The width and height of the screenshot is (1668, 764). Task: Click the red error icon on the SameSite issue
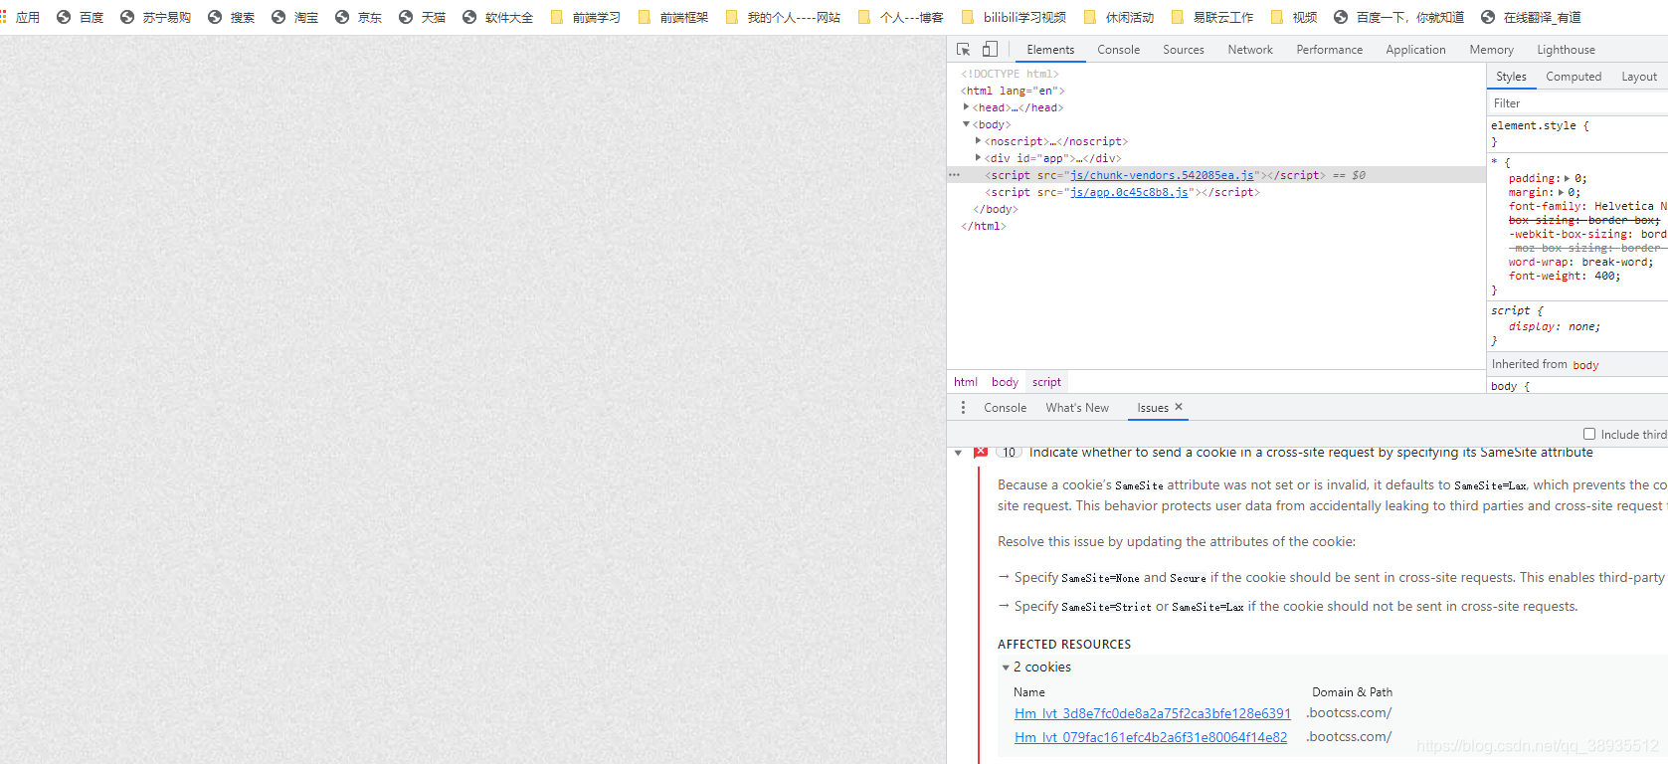coord(981,452)
